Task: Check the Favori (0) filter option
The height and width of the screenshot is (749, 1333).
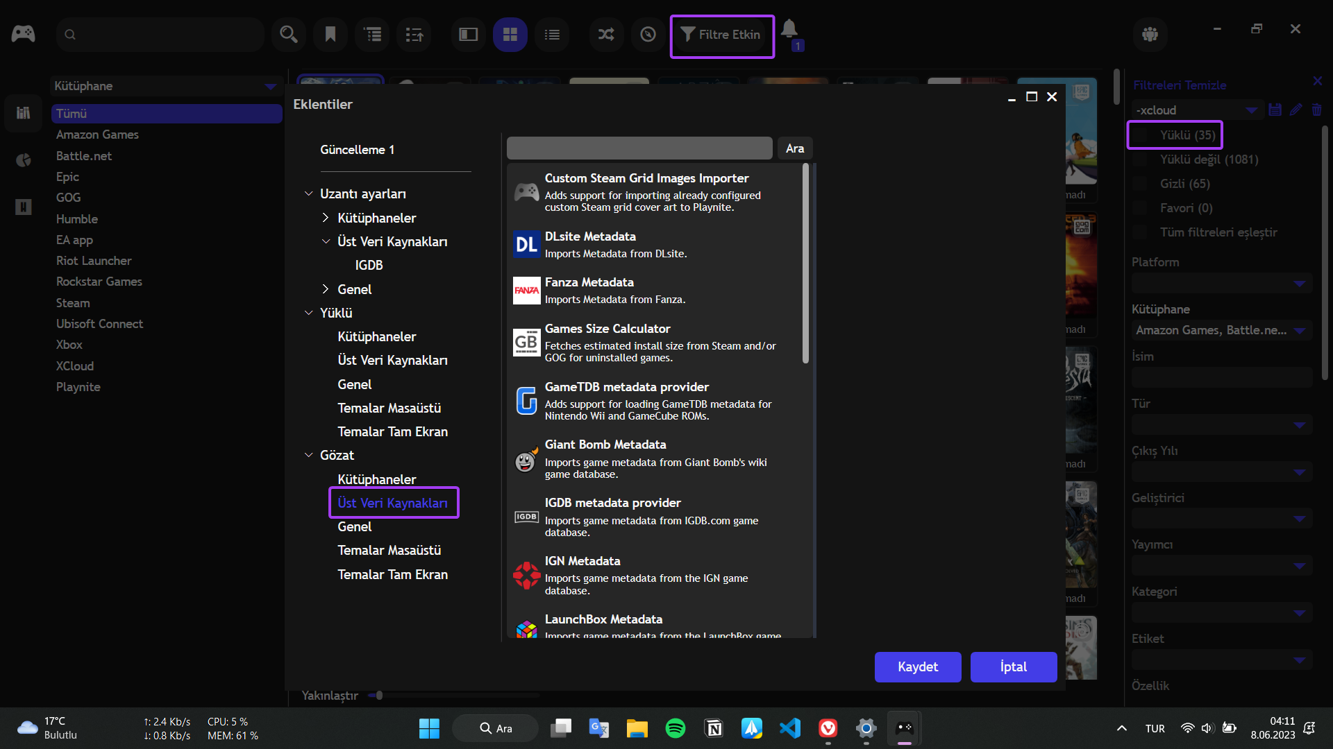Action: pos(1139,208)
